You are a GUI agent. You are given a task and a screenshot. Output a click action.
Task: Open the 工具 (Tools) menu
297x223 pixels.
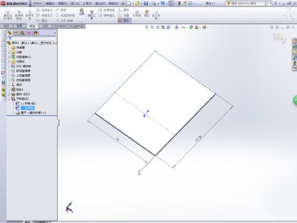(87, 4)
